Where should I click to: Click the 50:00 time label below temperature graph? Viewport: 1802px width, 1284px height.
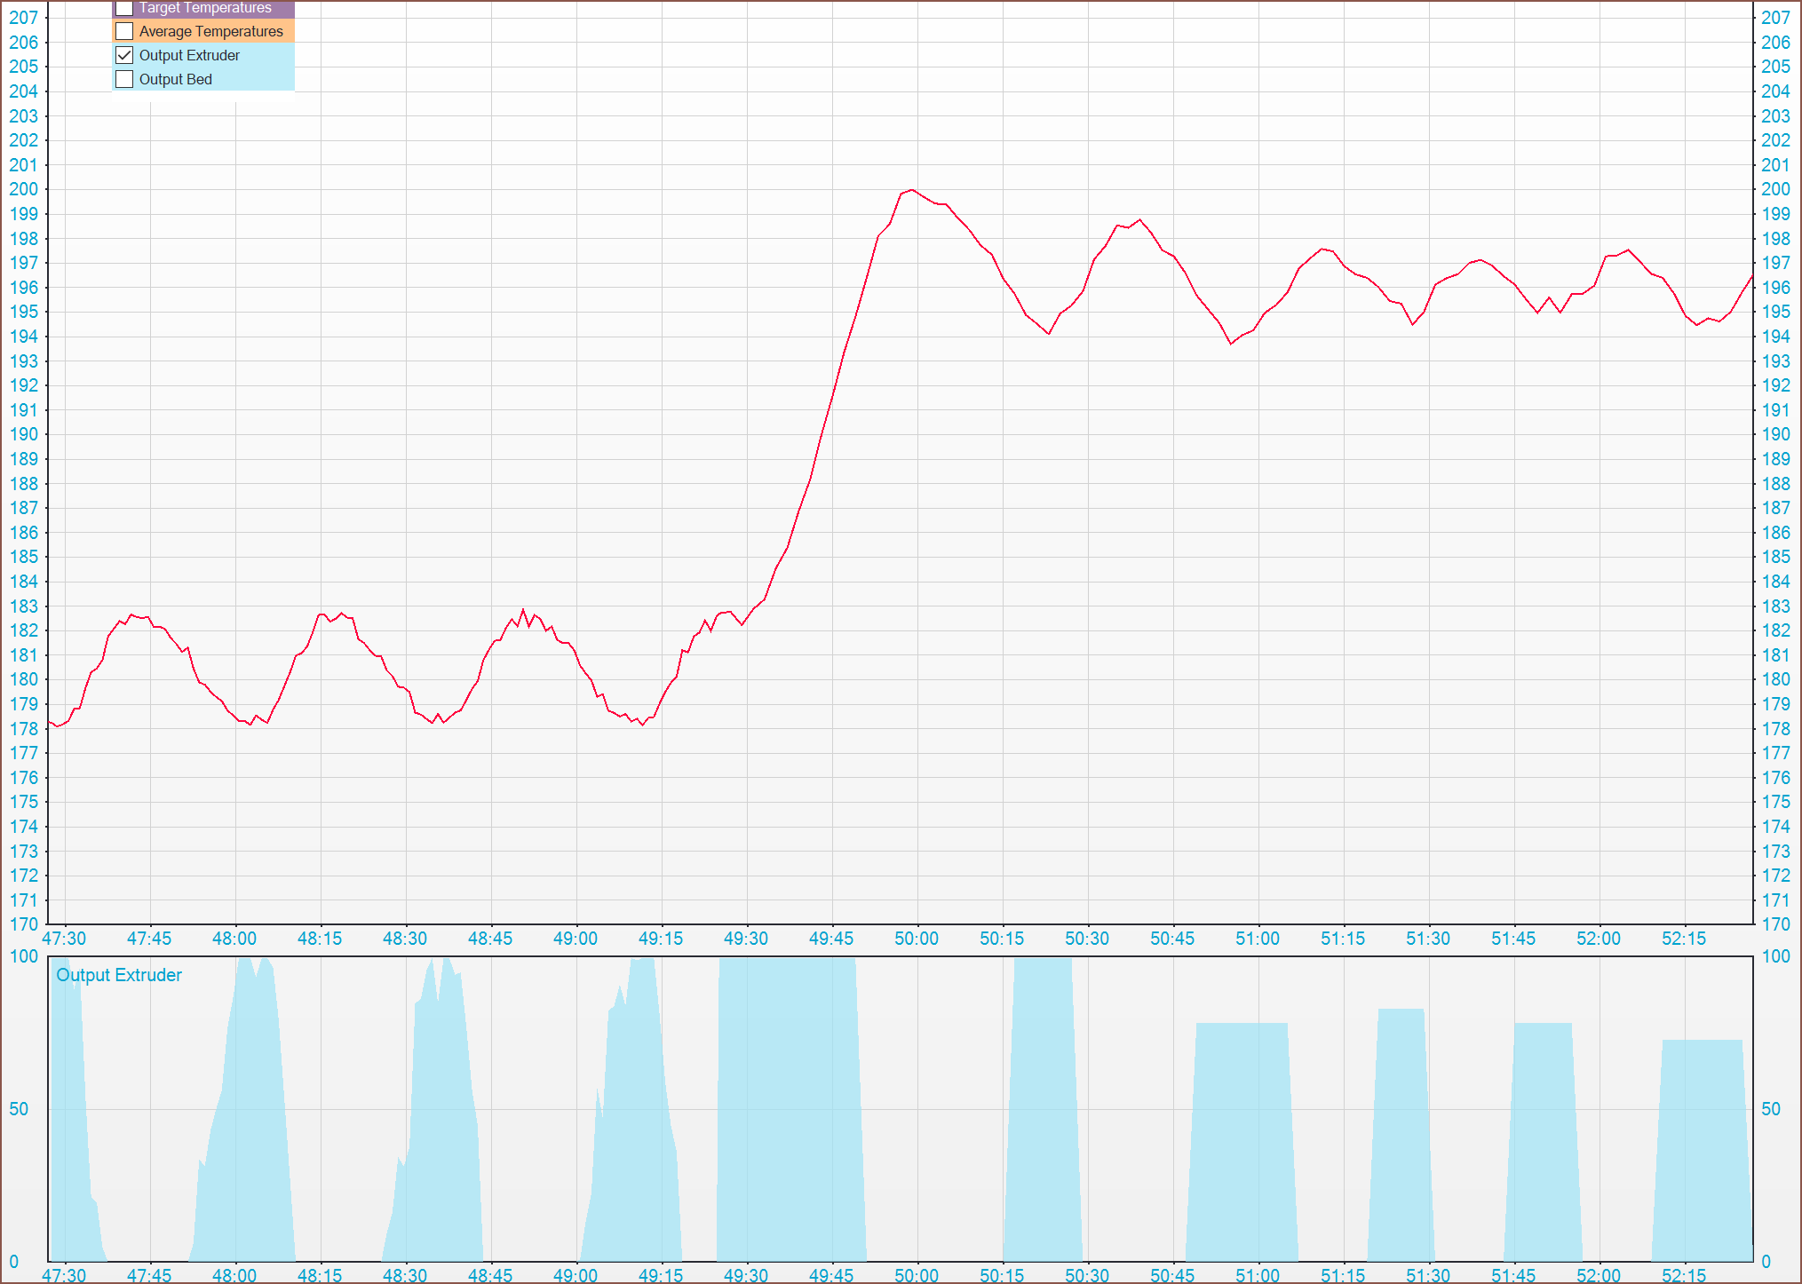coord(917,939)
